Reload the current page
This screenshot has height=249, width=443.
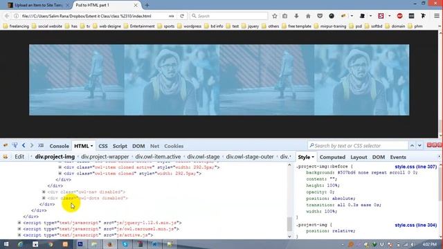[182, 16]
